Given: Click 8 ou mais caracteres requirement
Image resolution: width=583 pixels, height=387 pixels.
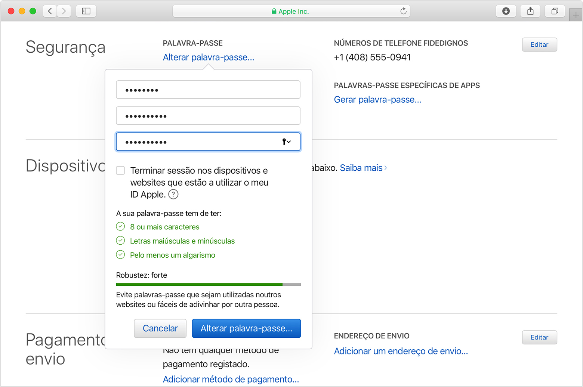Looking at the screenshot, I should 164,227.
